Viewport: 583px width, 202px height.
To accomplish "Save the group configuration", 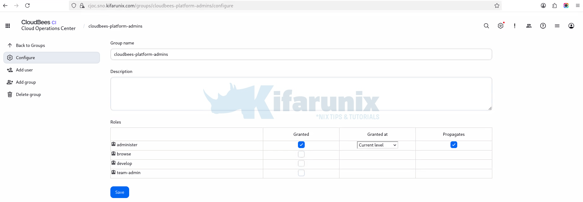I will (x=120, y=192).
